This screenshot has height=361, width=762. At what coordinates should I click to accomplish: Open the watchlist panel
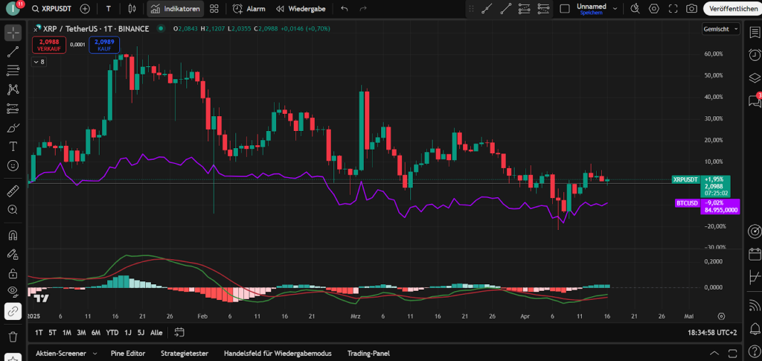click(x=755, y=33)
